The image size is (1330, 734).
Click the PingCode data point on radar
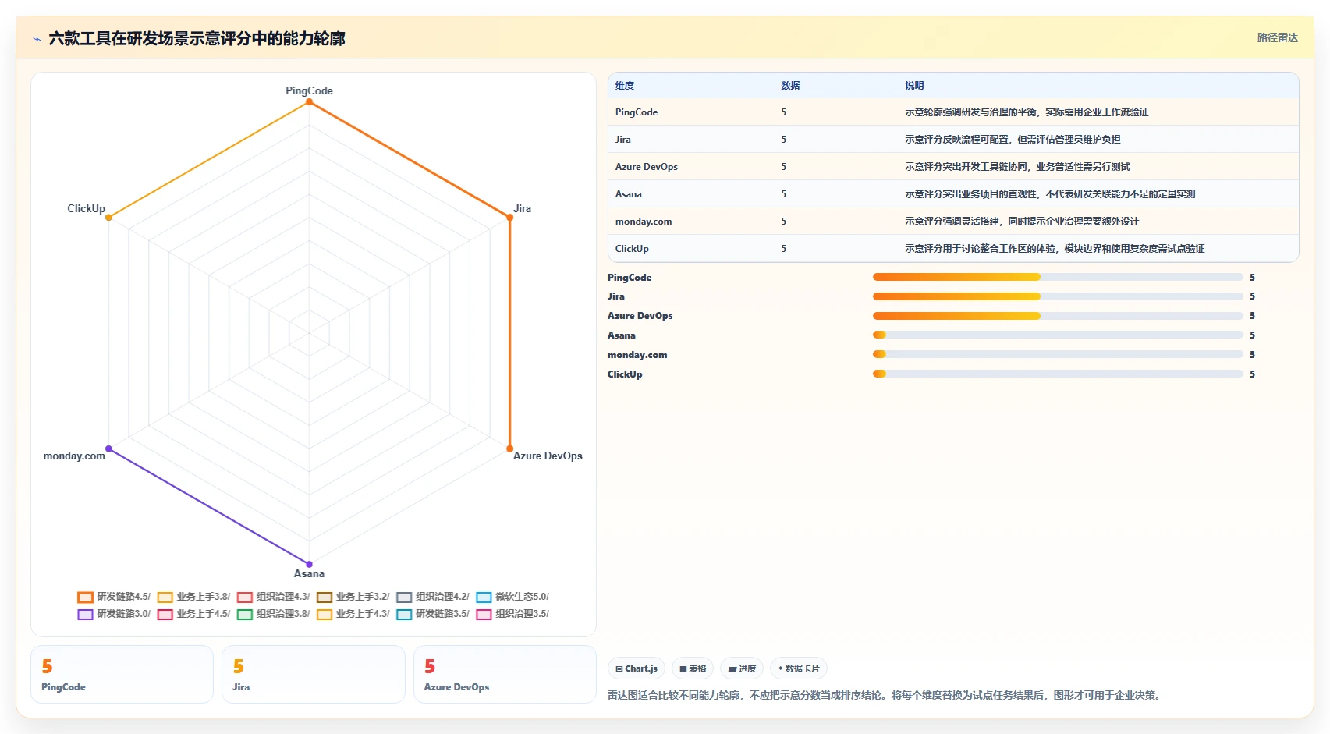pos(309,102)
